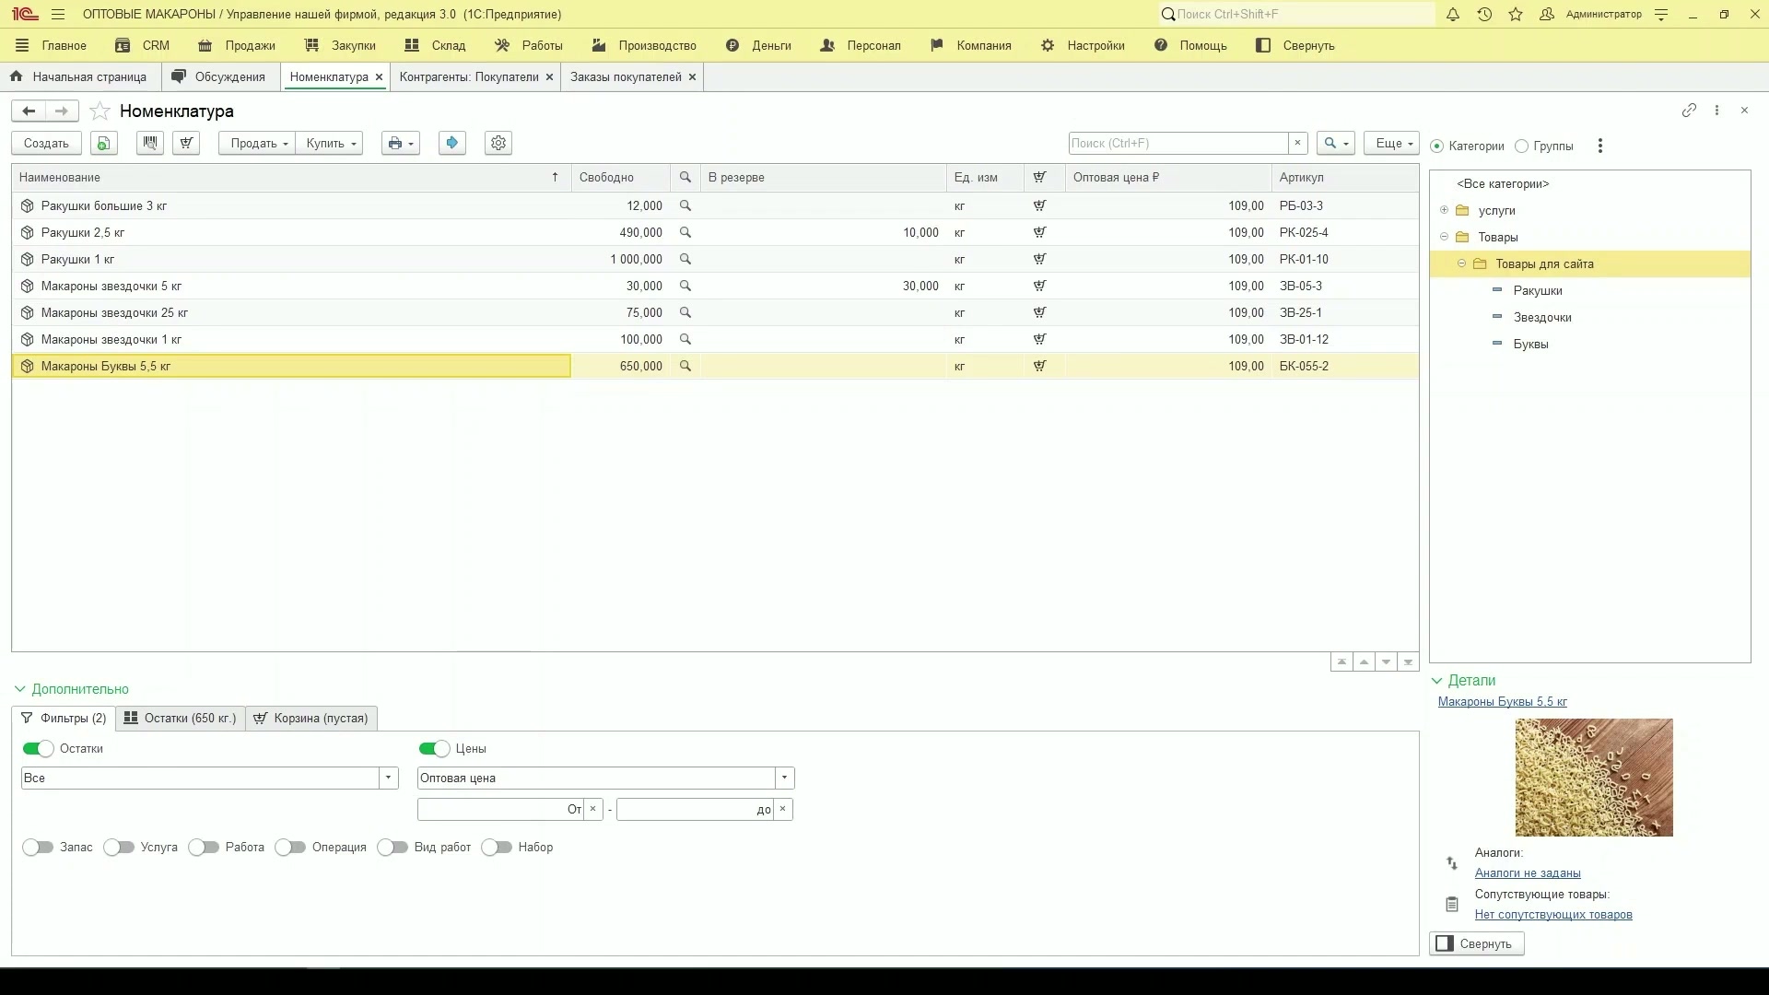Add current page to favorites star
The image size is (1769, 995).
coord(100,111)
